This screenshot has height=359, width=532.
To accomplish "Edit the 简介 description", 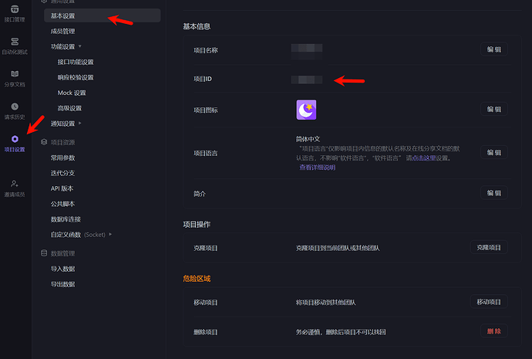I will pos(494,192).
